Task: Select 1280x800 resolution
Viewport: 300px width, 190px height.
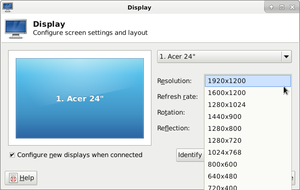Action: coord(248,128)
